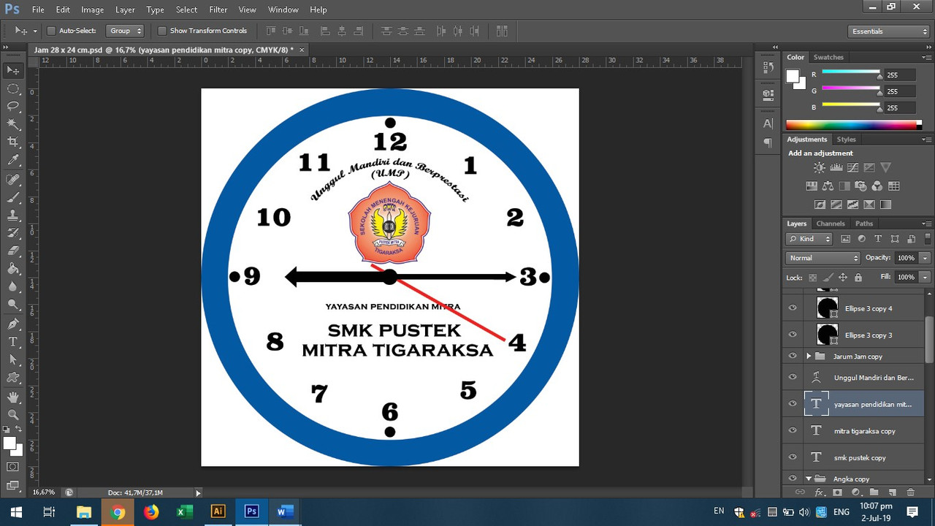Collapse the Angka copy group
This screenshot has height=526, width=935.
tap(809, 479)
